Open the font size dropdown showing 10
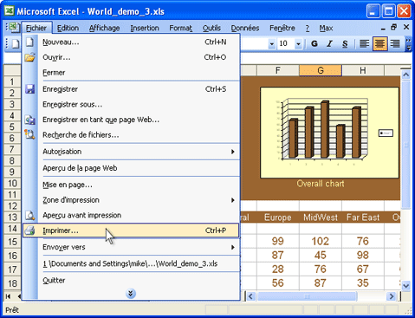This screenshot has height=318, width=415. (x=298, y=44)
